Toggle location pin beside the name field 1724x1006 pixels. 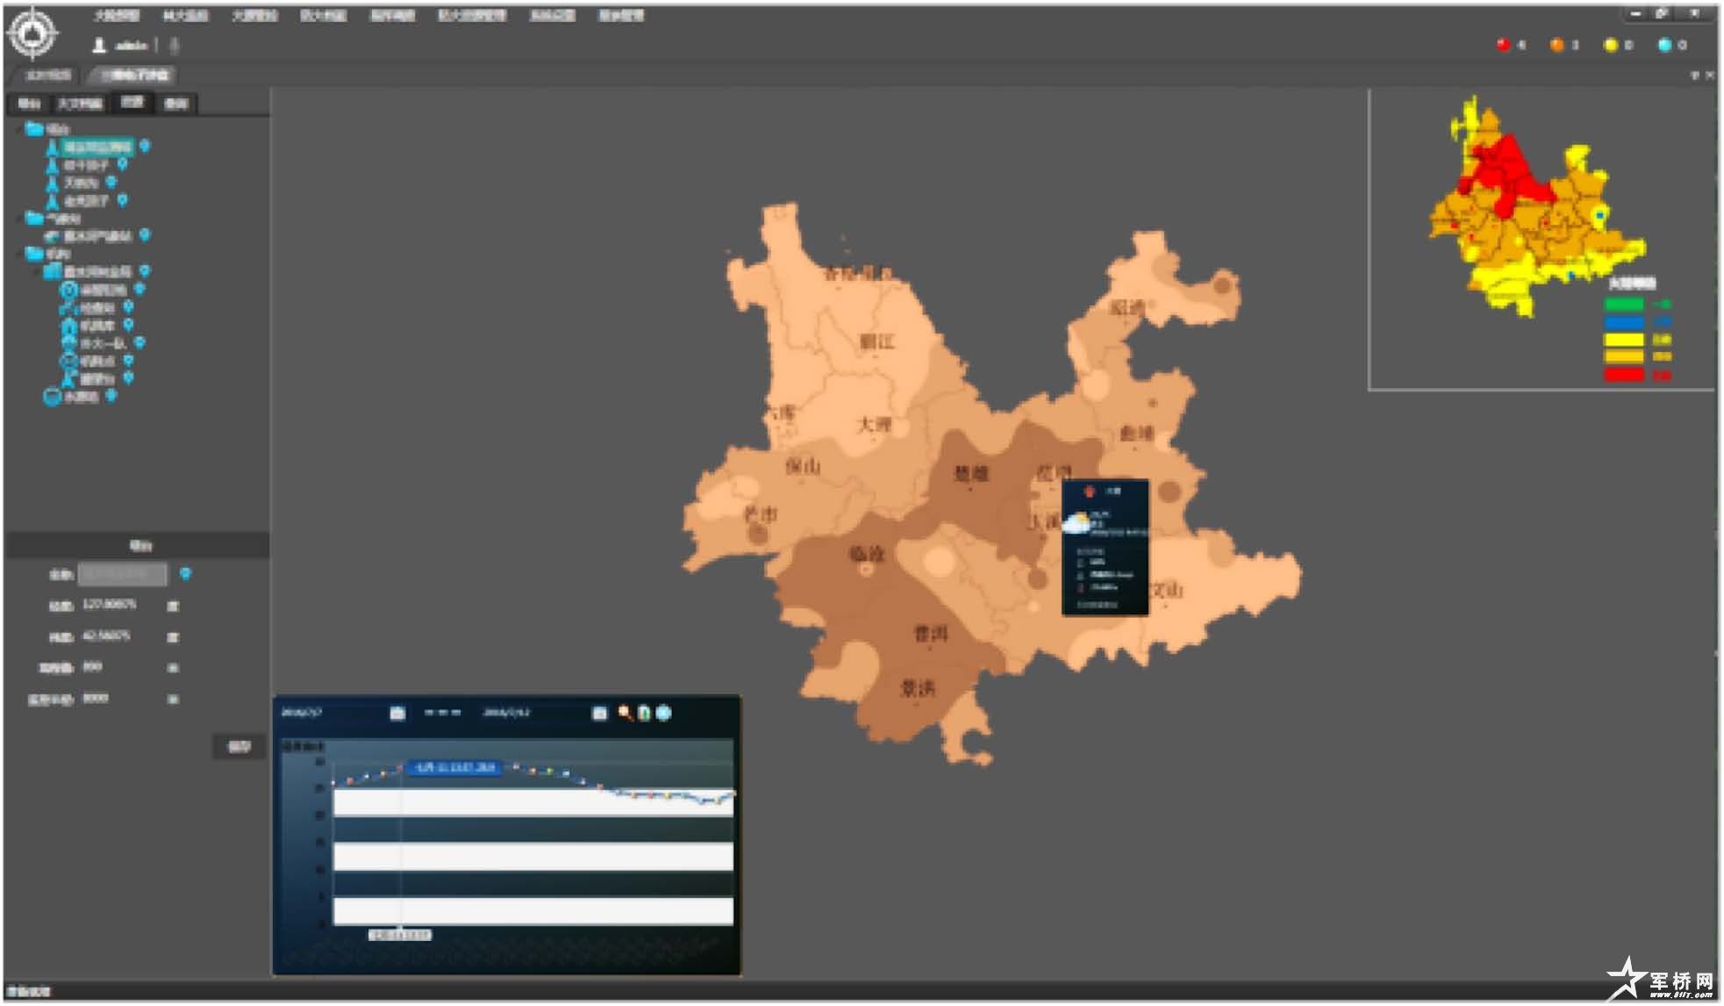(185, 574)
